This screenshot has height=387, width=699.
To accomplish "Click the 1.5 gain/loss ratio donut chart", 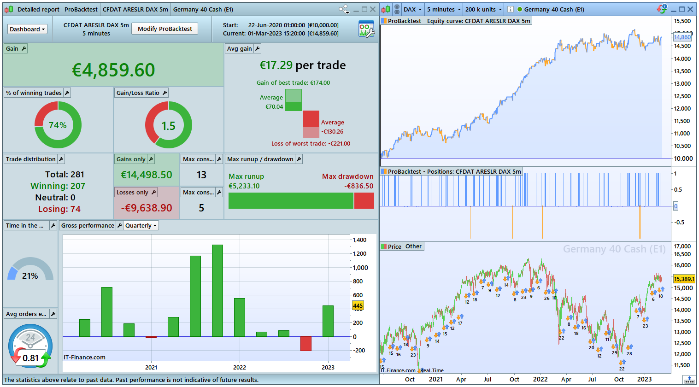I will point(169,125).
